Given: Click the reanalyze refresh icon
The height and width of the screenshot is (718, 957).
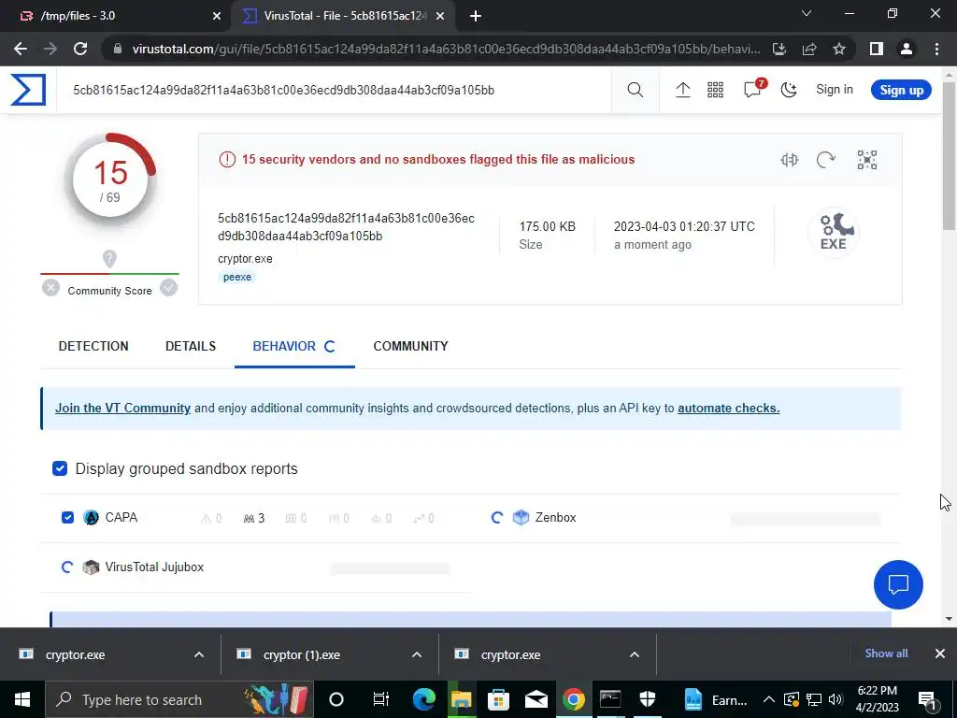Looking at the screenshot, I should pyautogui.click(x=826, y=160).
